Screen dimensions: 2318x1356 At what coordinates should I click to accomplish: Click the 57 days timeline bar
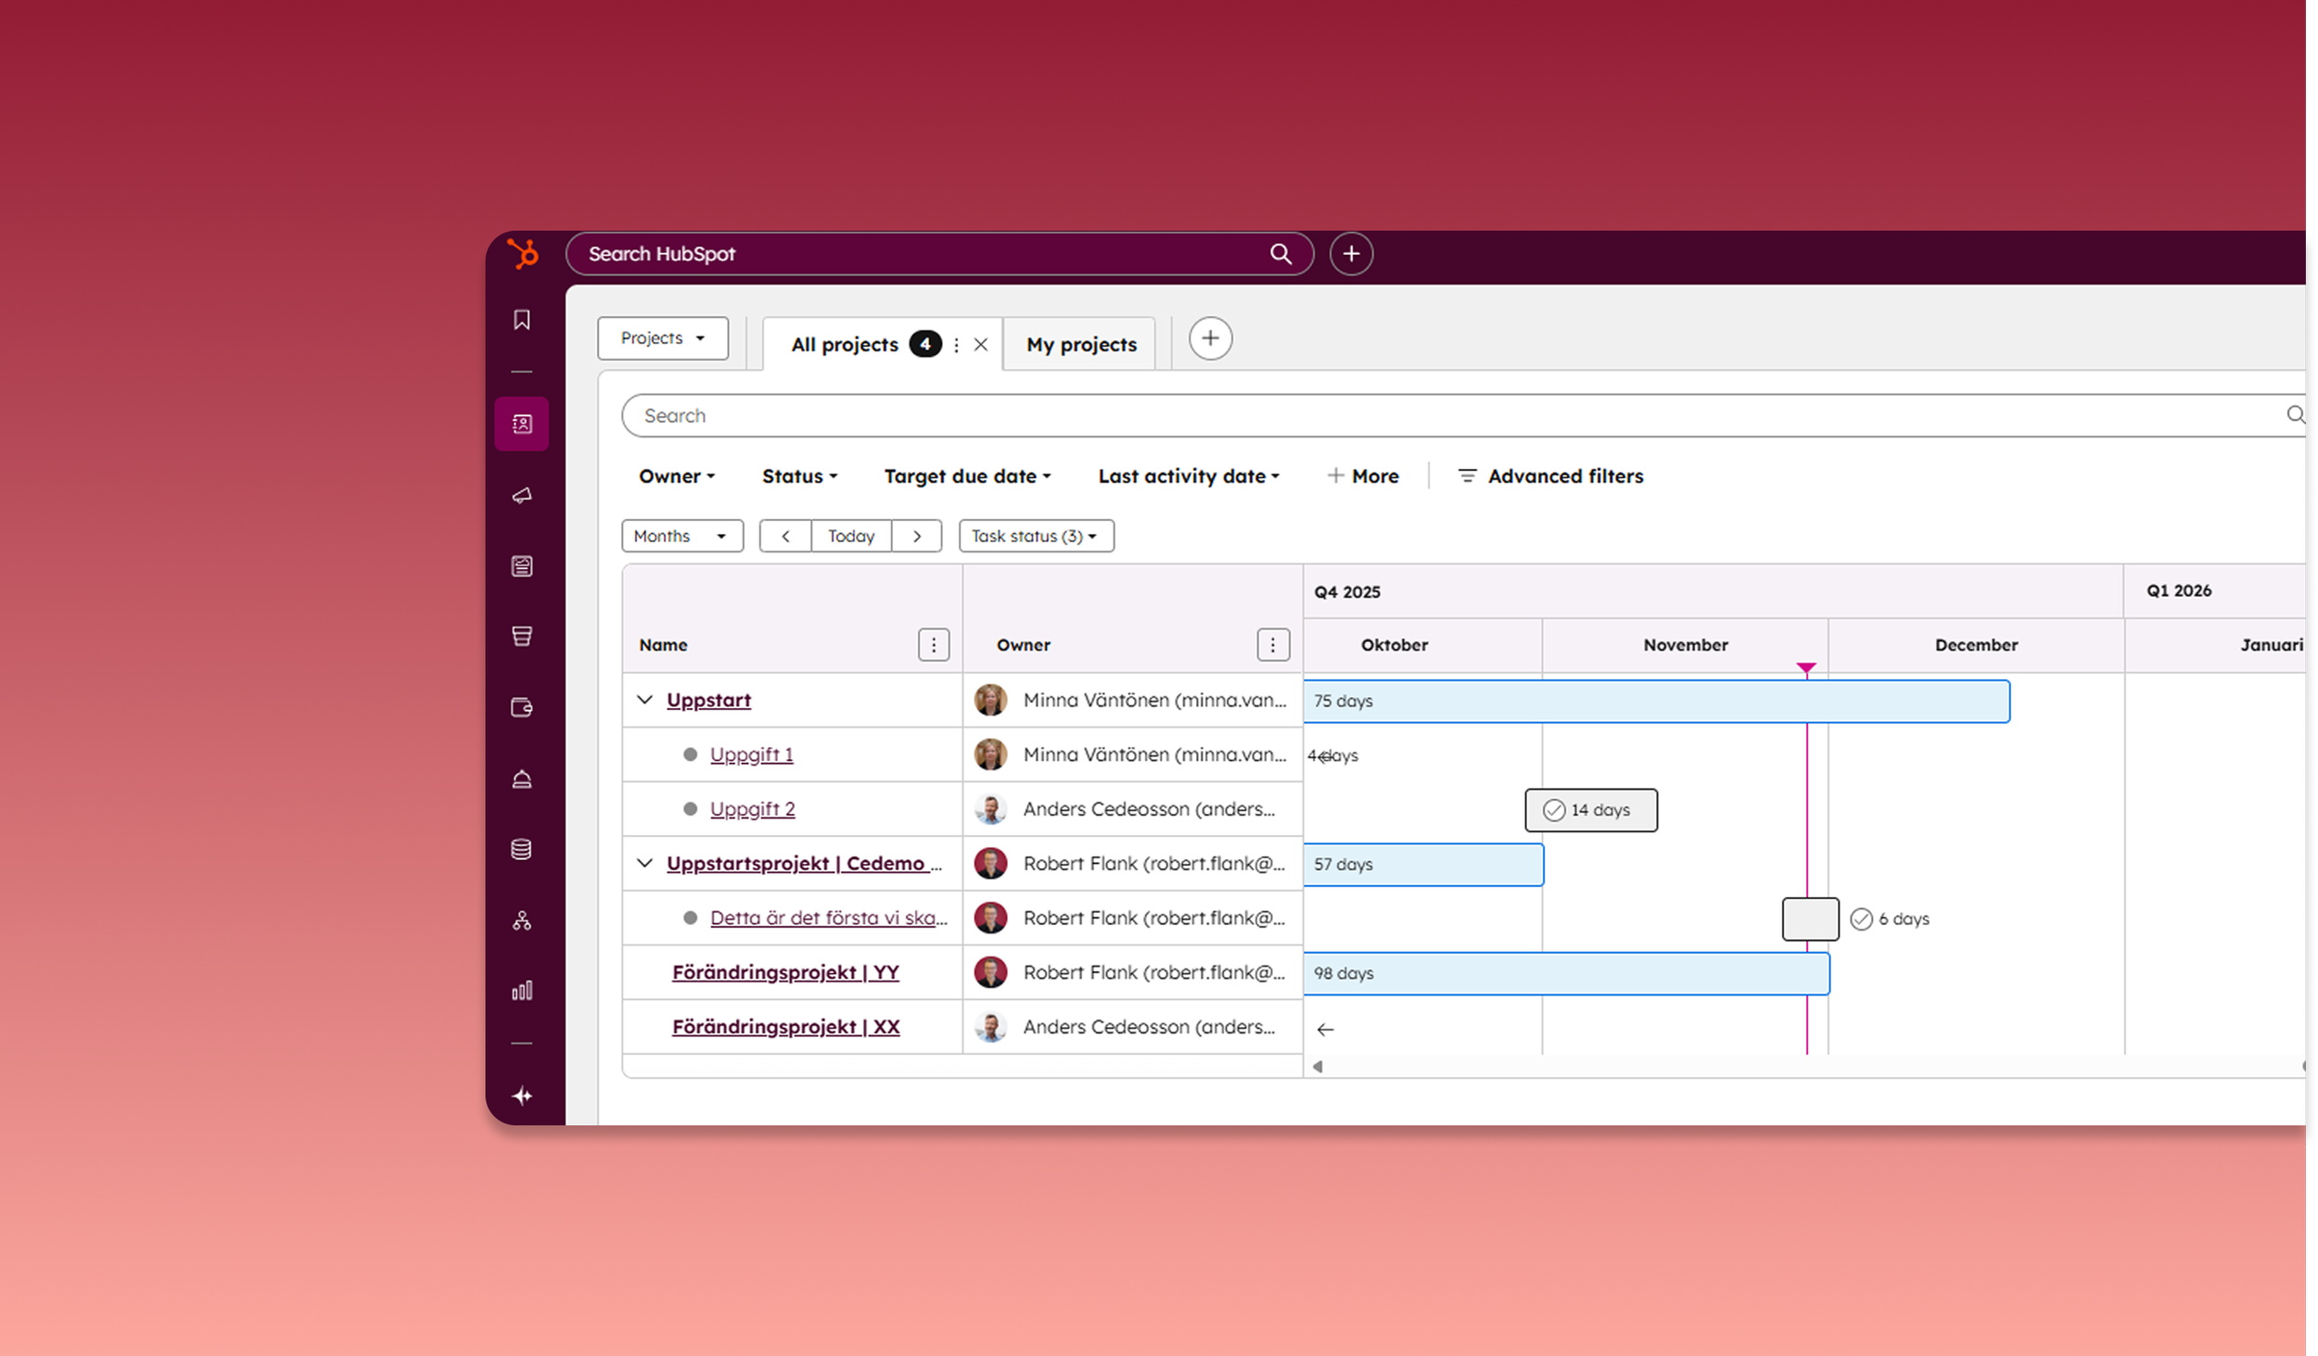(1424, 865)
